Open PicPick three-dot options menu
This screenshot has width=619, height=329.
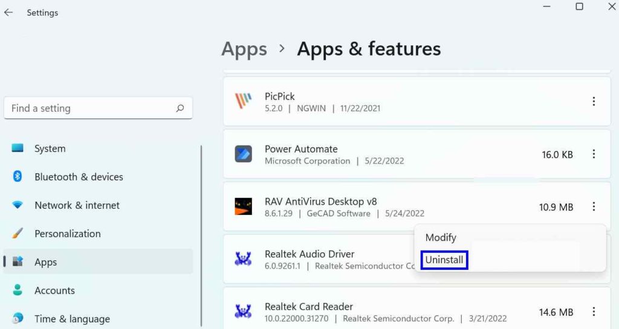tap(594, 101)
